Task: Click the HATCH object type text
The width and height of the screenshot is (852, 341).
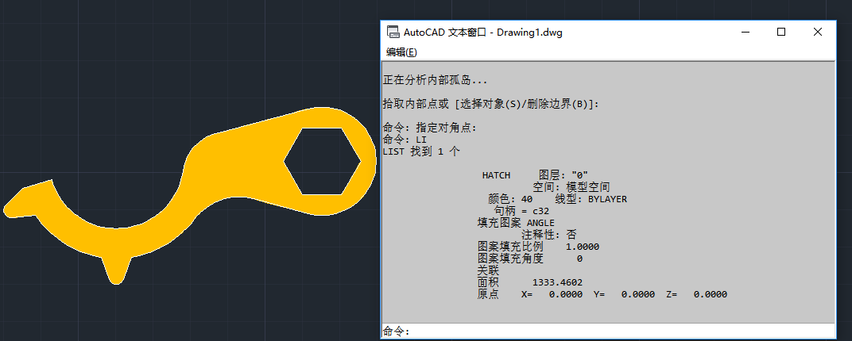Action: (x=496, y=175)
